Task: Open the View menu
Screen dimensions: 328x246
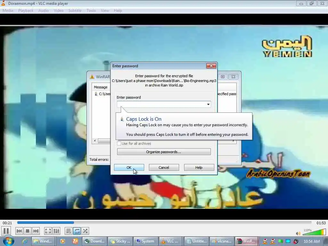Action: [x=105, y=11]
